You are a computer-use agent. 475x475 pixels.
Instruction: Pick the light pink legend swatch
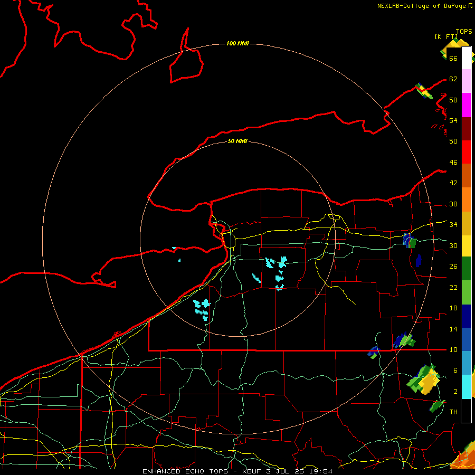click(x=466, y=81)
